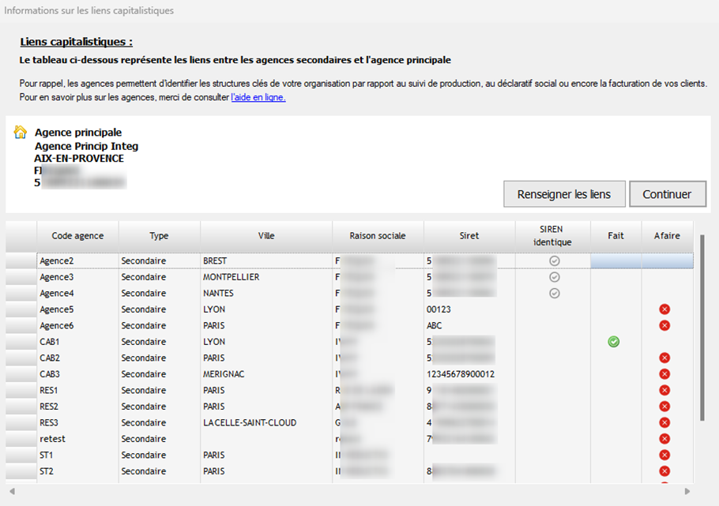Click the red A faire icon for ST2
This screenshot has height=506, width=719.
pyautogui.click(x=664, y=471)
